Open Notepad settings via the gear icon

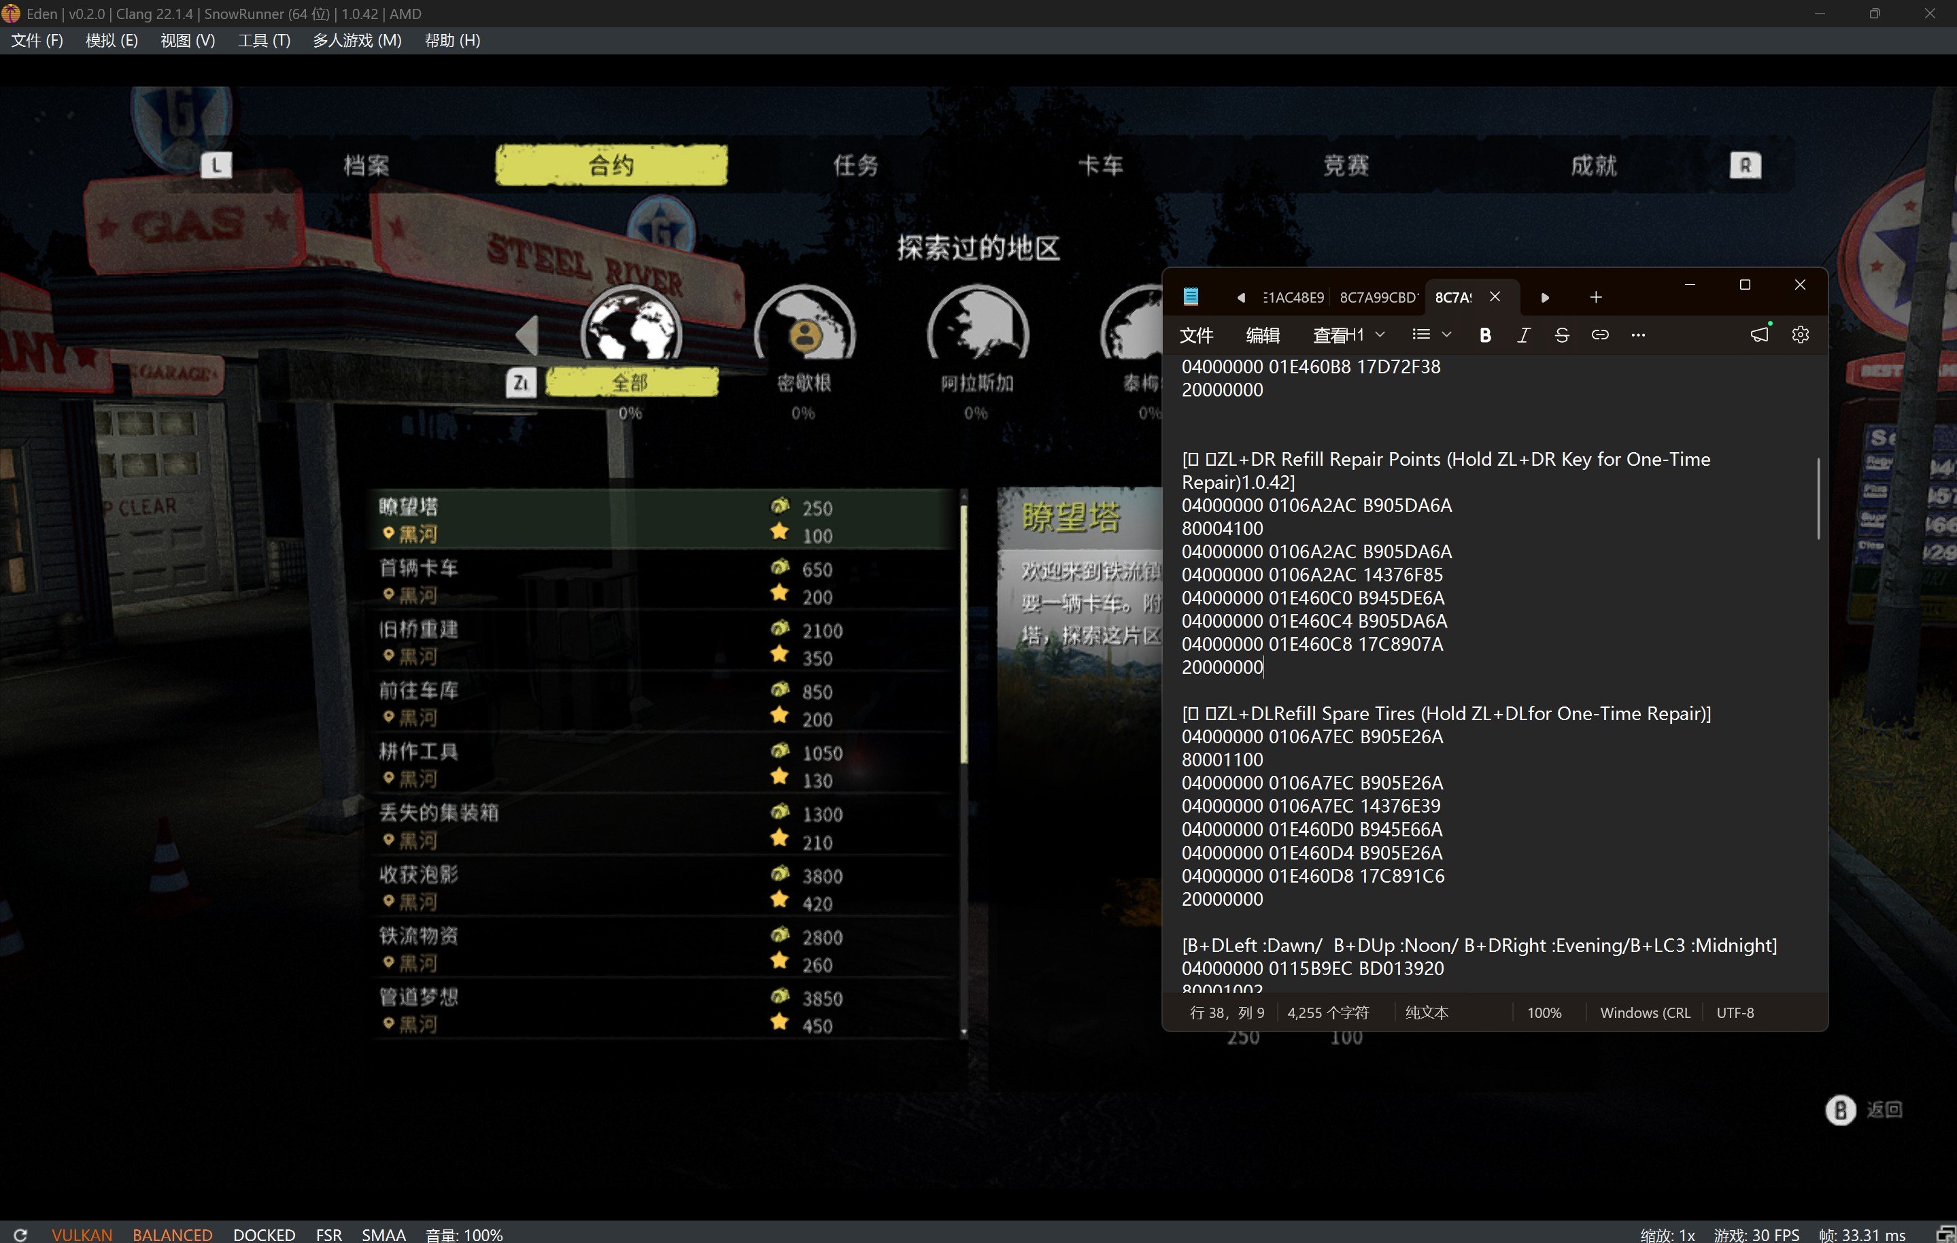click(x=1800, y=335)
